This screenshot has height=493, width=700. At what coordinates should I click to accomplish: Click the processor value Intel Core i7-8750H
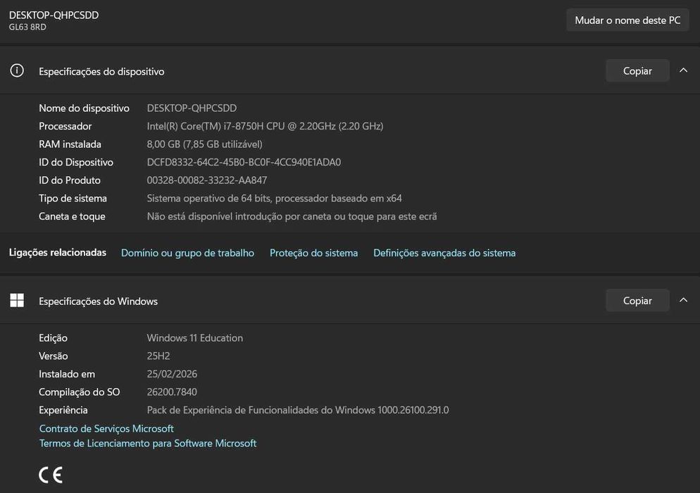pyautogui.click(x=265, y=126)
